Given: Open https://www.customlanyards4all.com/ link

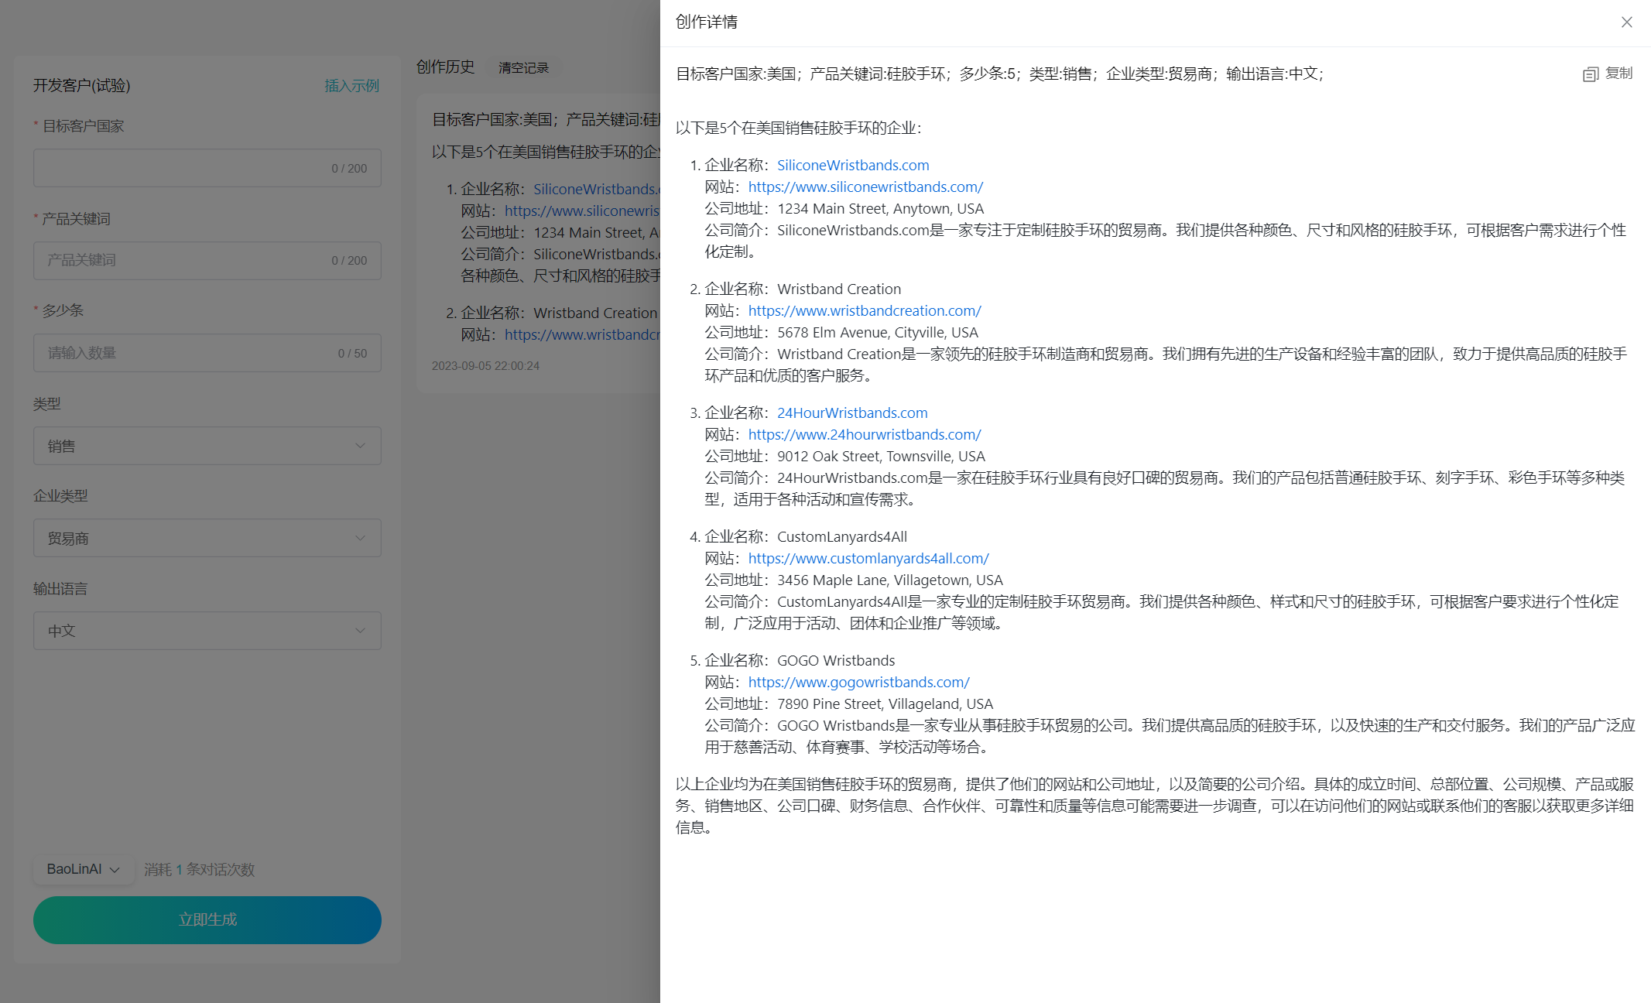Looking at the screenshot, I should click(x=868, y=558).
